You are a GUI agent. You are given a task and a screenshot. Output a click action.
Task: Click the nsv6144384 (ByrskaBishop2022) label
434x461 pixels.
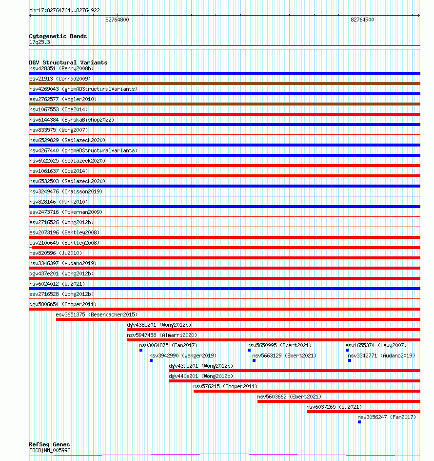tap(72, 120)
